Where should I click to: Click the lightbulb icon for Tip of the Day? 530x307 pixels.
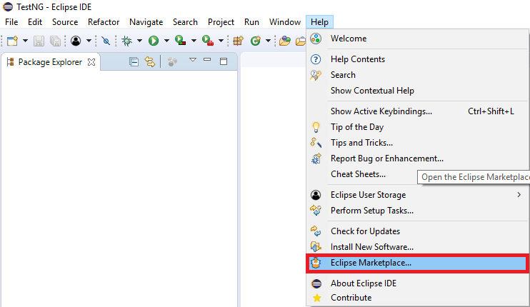point(316,127)
